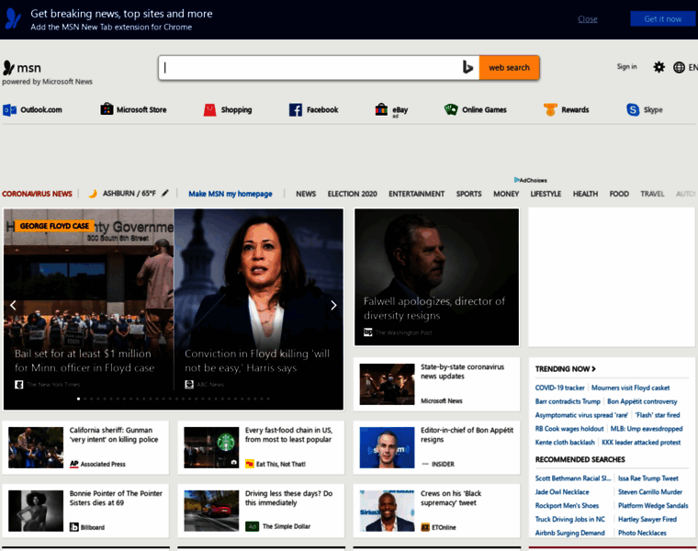The height and width of the screenshot is (551, 698).
Task: Open fast-food chain ranking article
Action: pyautogui.click(x=261, y=447)
